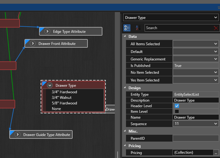Uncheck the Header Level checkbox

177,106
